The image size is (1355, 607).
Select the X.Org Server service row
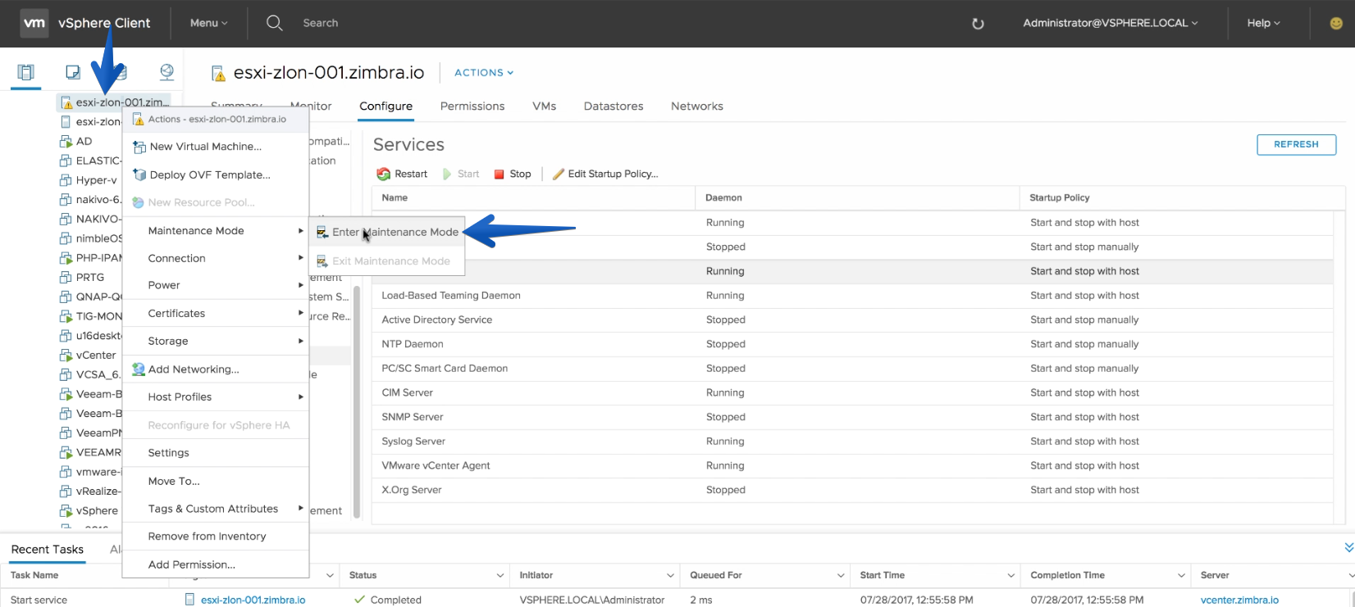point(852,490)
